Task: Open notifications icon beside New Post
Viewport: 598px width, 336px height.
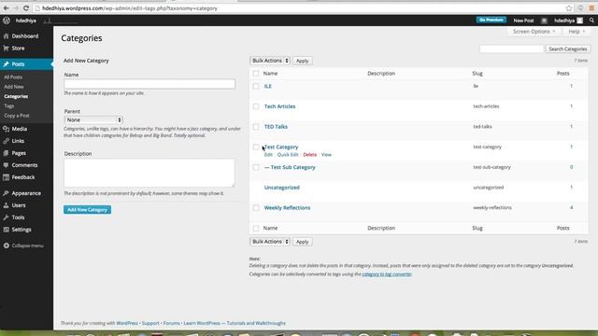Action: [544, 21]
